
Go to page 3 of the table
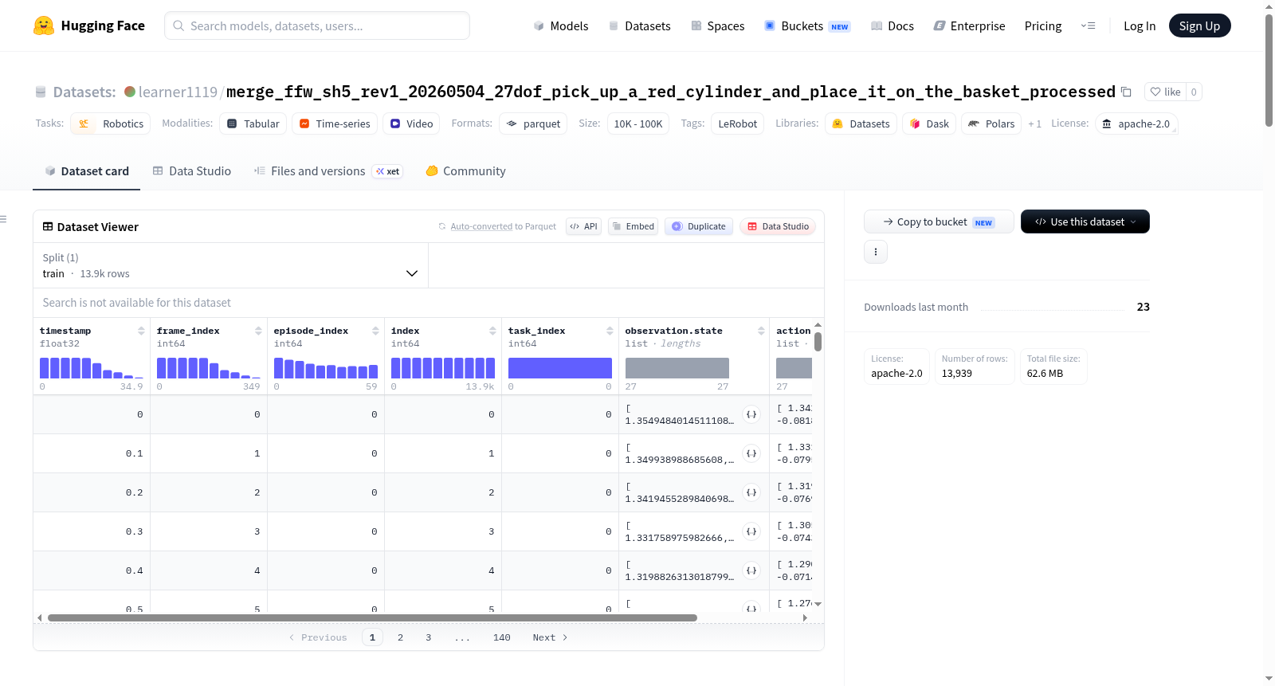429,637
